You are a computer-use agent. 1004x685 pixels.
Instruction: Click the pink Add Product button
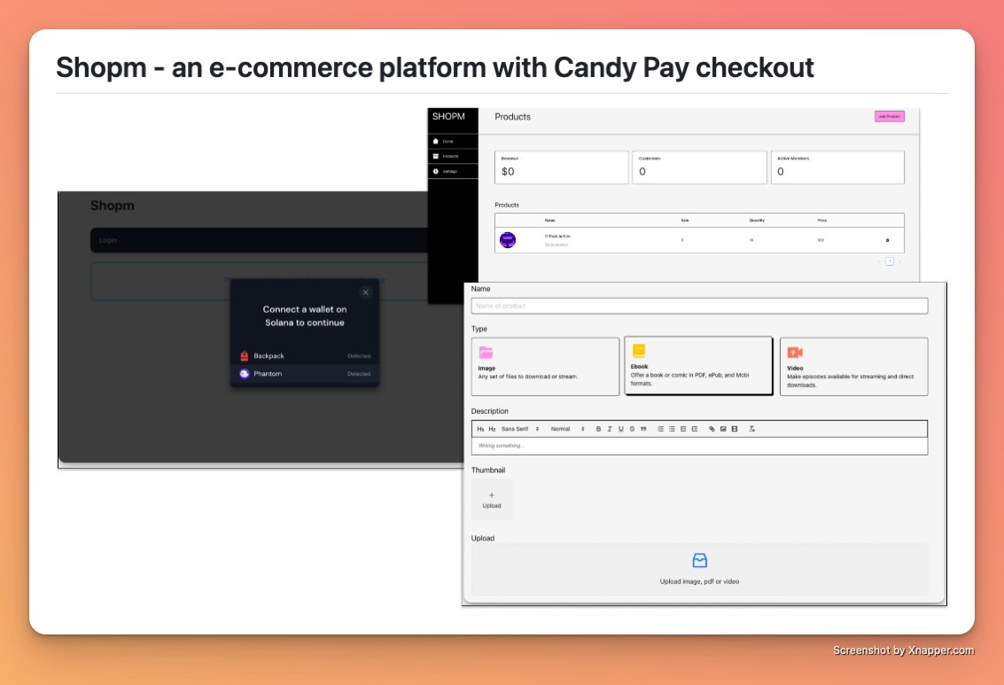click(x=890, y=116)
